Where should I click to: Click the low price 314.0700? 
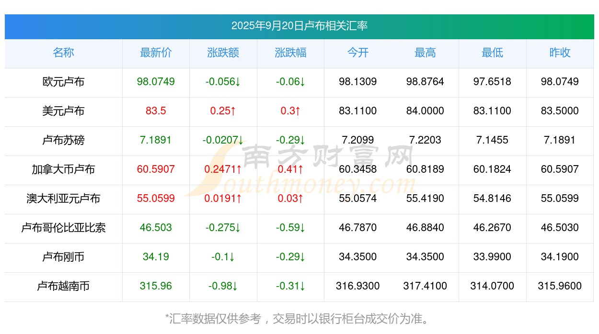[492, 286]
